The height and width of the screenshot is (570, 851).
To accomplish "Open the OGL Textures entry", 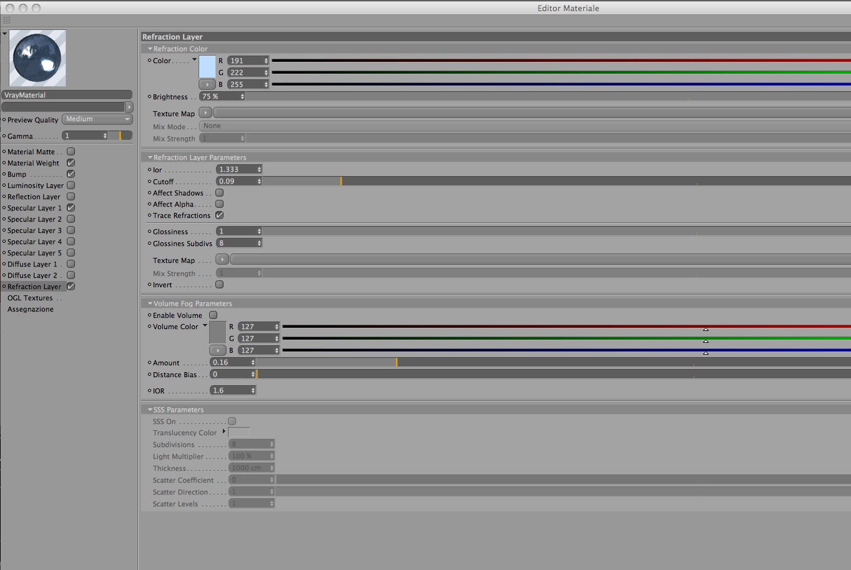I will [30, 298].
